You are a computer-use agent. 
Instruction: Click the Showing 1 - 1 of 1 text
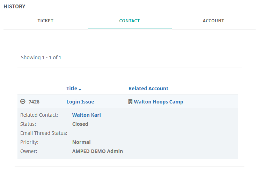click(41, 57)
